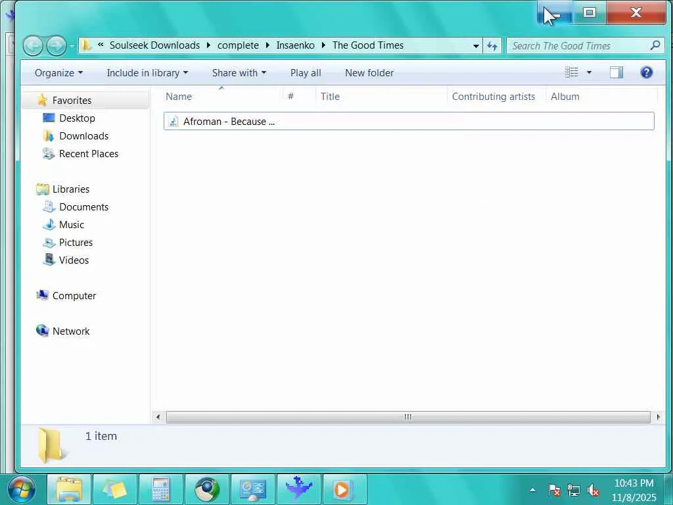Click horizontal scrollbar left arrow
The height and width of the screenshot is (505, 673).
158,417
